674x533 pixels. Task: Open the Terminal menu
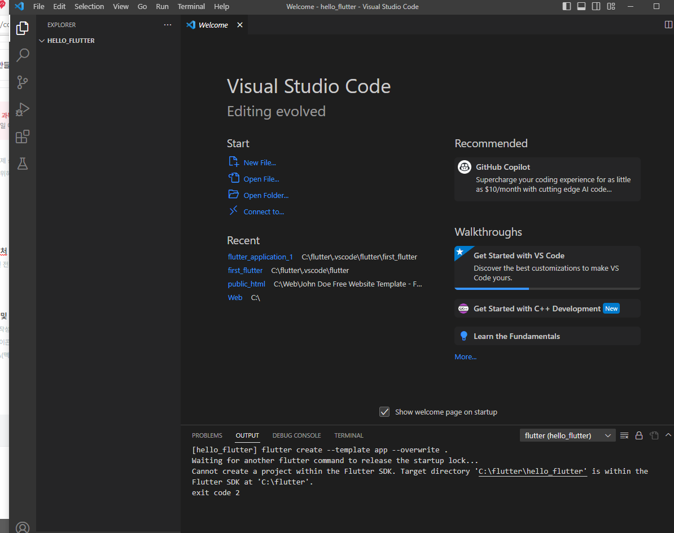(x=191, y=6)
